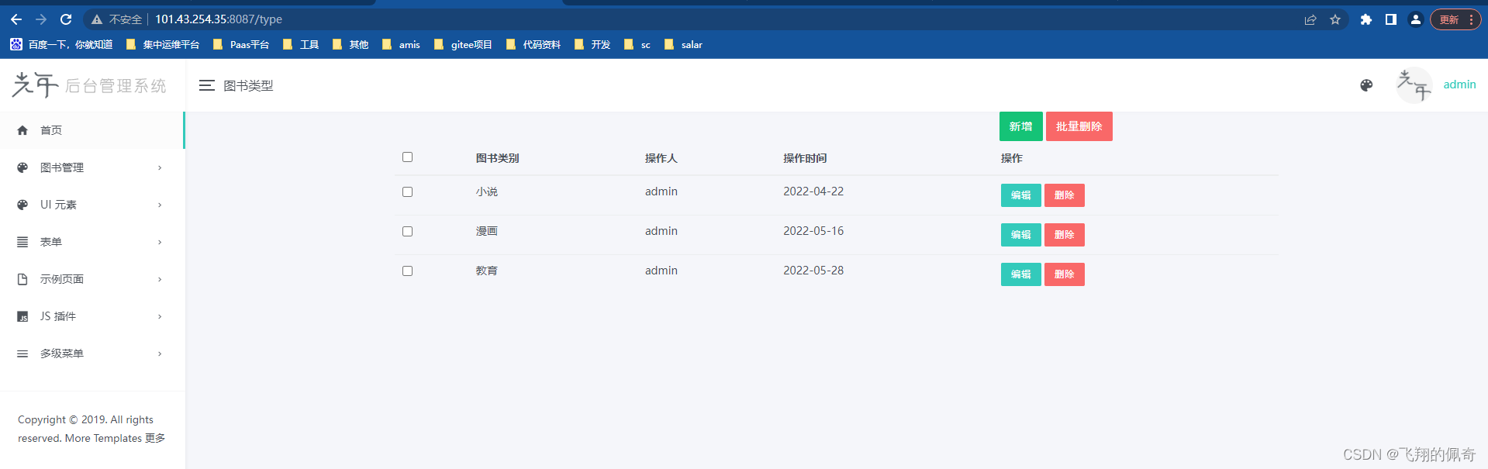Click the JS icon beside JS 插件
This screenshot has width=1488, height=469.
point(22,316)
